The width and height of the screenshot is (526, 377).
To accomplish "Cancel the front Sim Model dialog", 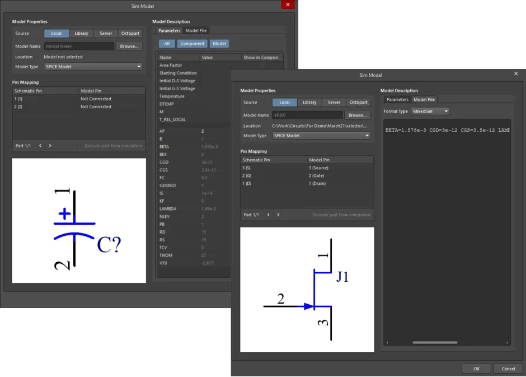I will click(508, 369).
